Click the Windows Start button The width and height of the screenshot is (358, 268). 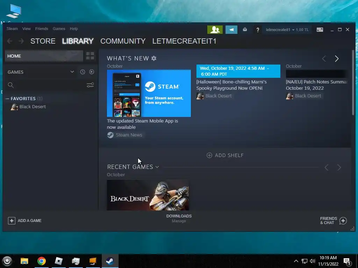click(7, 261)
